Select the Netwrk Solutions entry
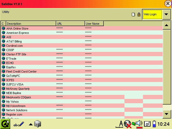The image size is (172, 129). (x=82, y=110)
